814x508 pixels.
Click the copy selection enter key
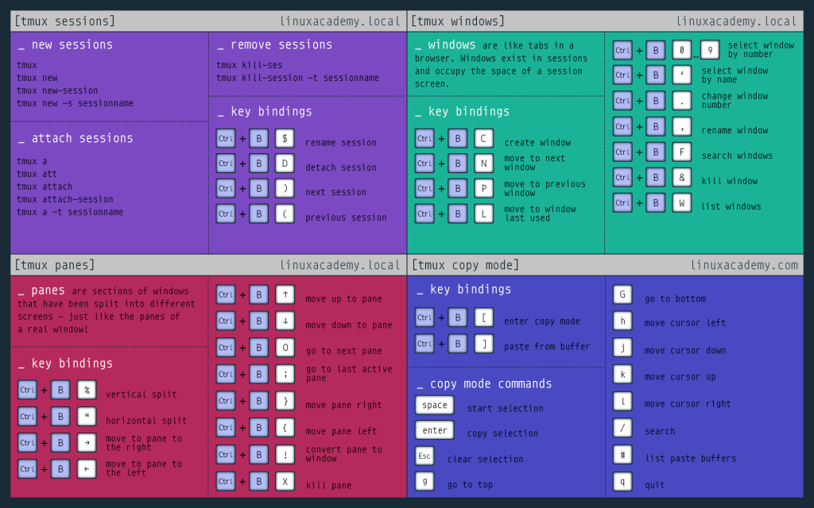434,430
